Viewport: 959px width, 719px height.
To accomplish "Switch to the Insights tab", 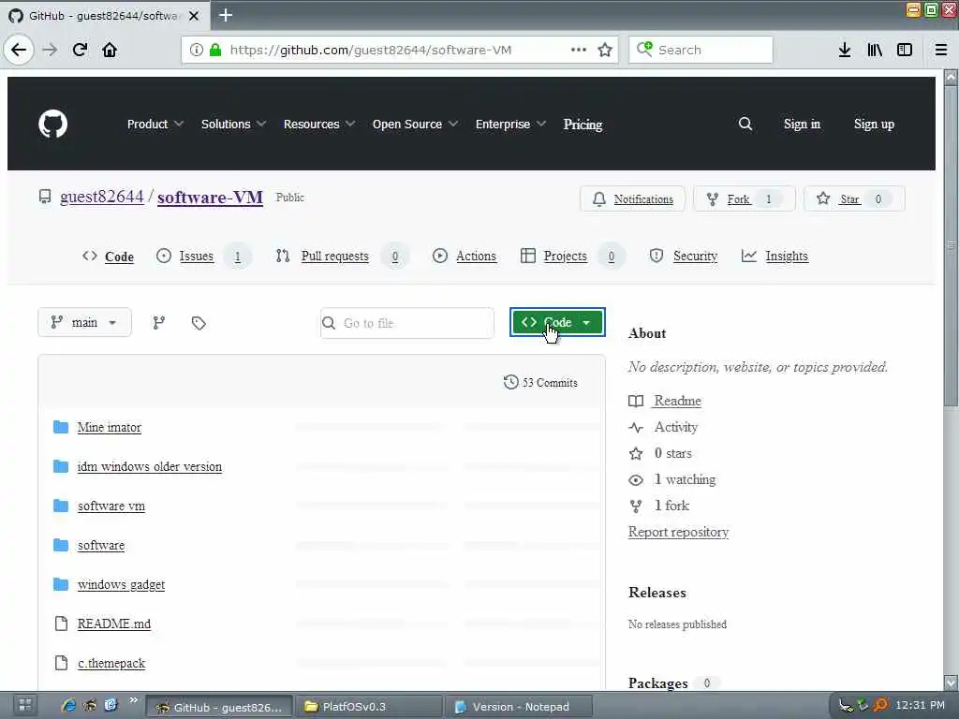I will [775, 257].
